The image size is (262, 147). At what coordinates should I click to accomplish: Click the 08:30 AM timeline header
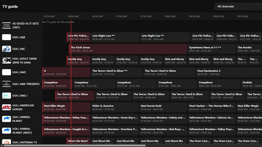click(x=194, y=16)
